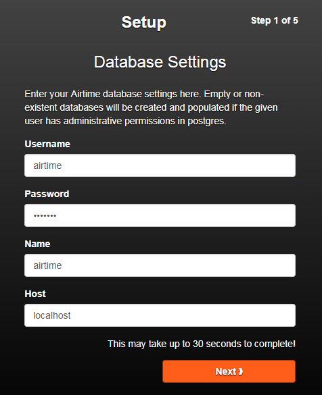The image size is (322, 395).
Task: Click the Password field label
Action: tap(47, 194)
